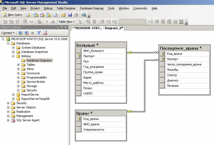
Task: Select the Server Objects folder
Action: [x=26, y=107]
